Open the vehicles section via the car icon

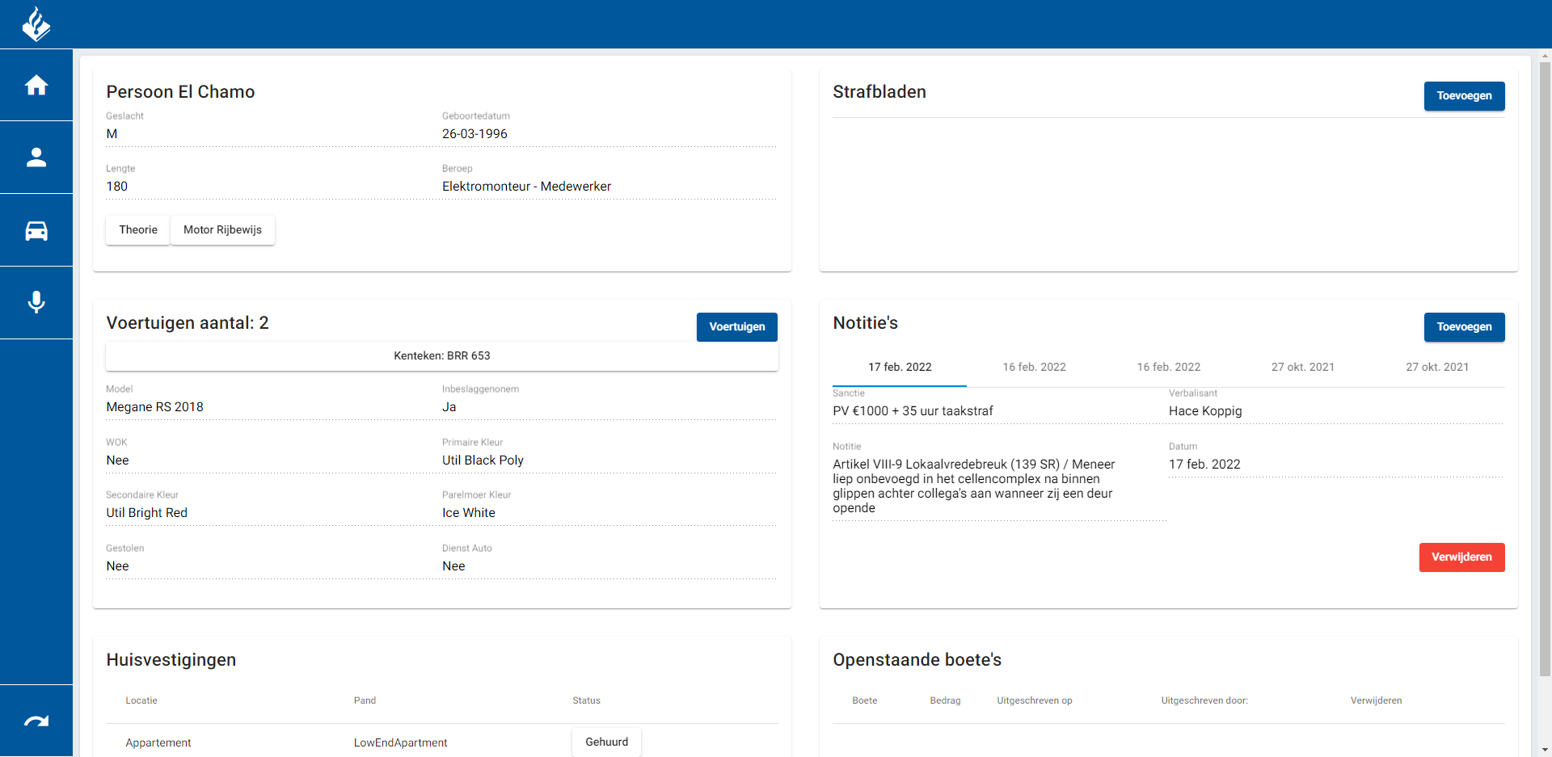[x=36, y=230]
